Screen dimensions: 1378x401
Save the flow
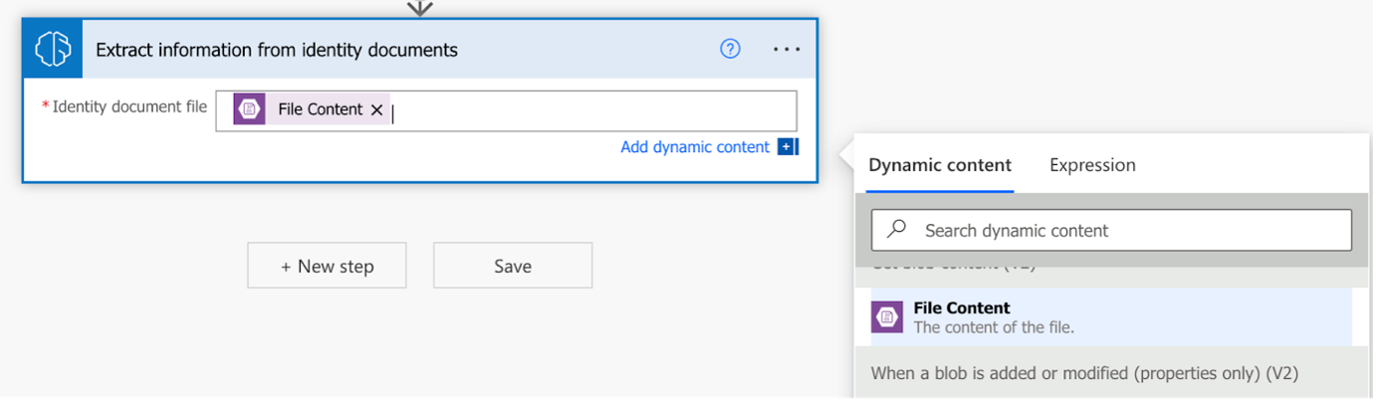tap(513, 266)
